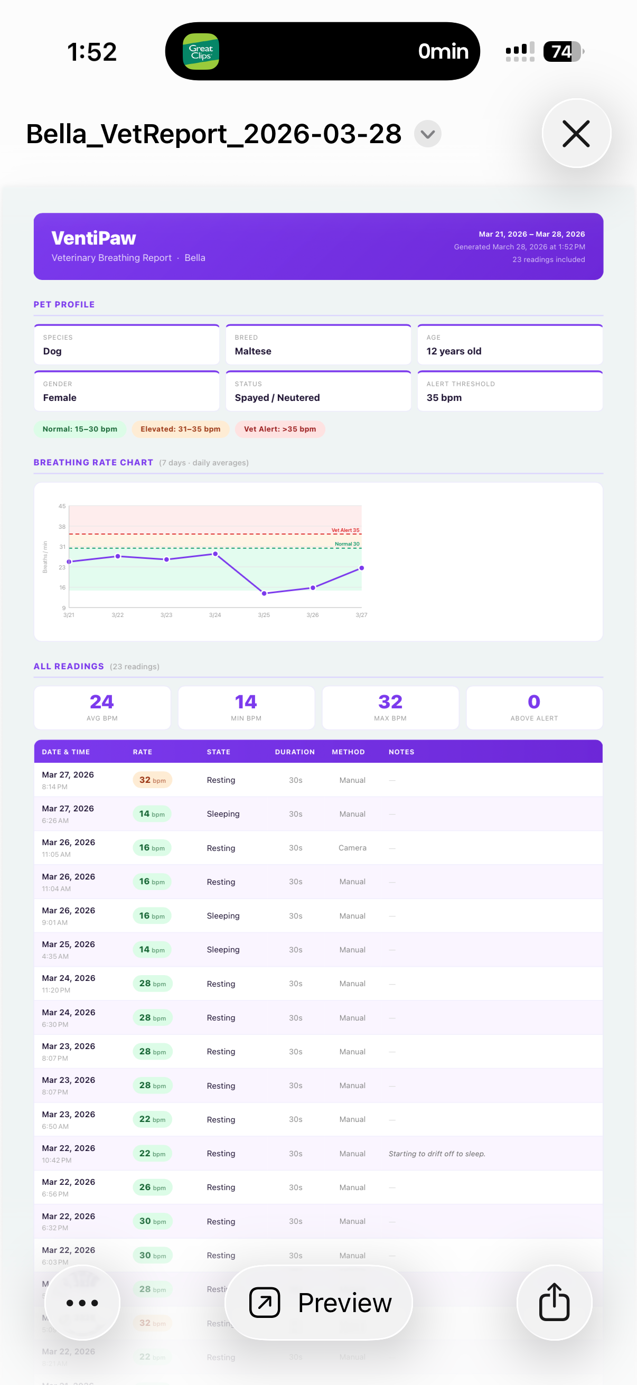This screenshot has width=637, height=1385.
Task: Click the NOTES column header
Action: point(401,752)
